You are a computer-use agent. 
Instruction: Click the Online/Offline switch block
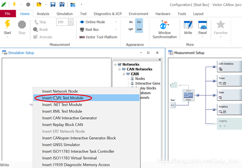point(188,95)
